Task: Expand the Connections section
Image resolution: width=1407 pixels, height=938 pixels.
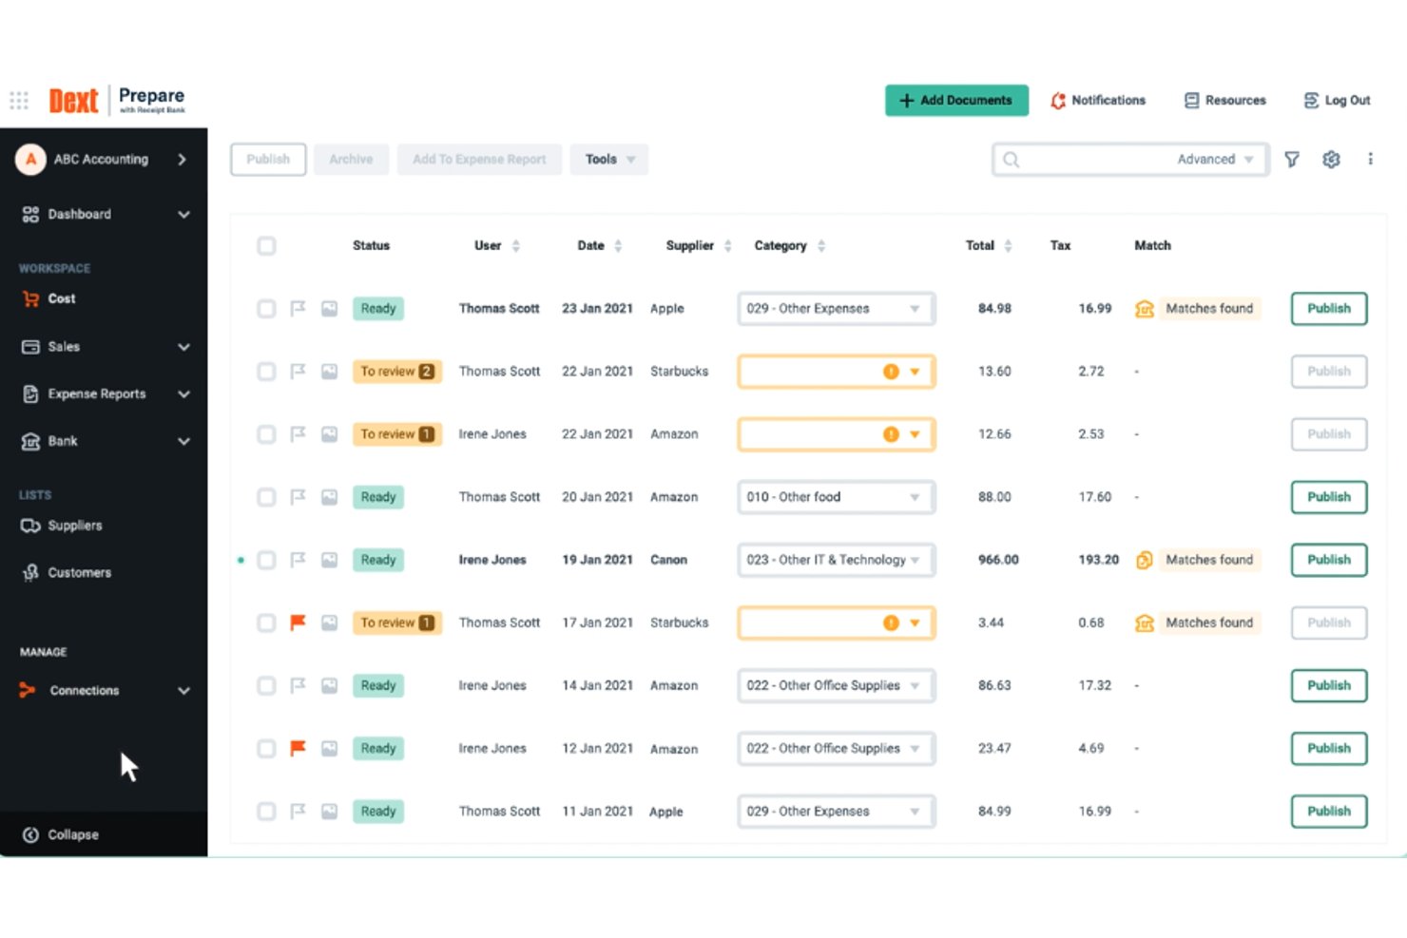Action: coord(183,691)
